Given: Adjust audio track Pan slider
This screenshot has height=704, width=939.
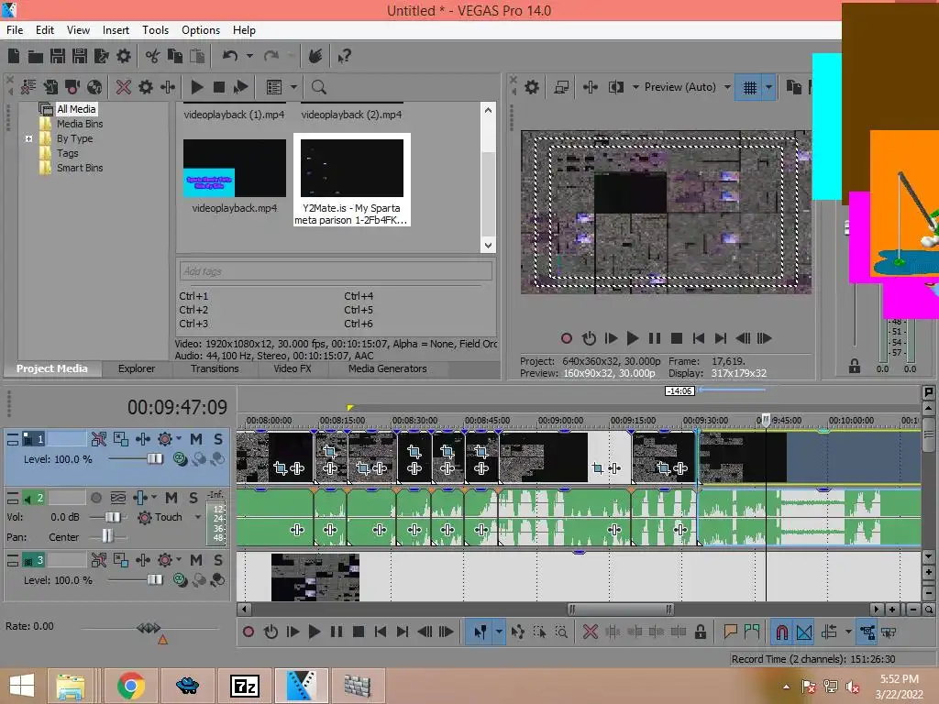Looking at the screenshot, I should pyautogui.click(x=107, y=536).
